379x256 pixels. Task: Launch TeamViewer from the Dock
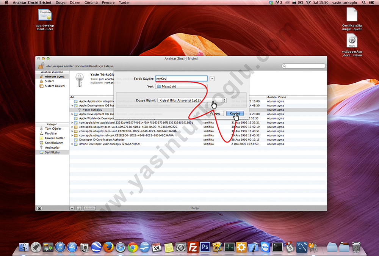pos(265,247)
